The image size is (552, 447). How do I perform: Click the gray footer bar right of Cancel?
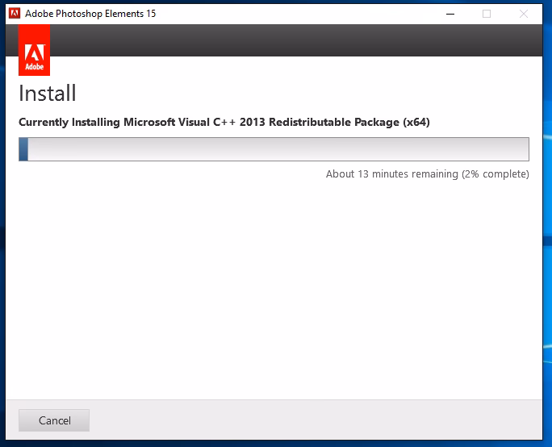323,420
